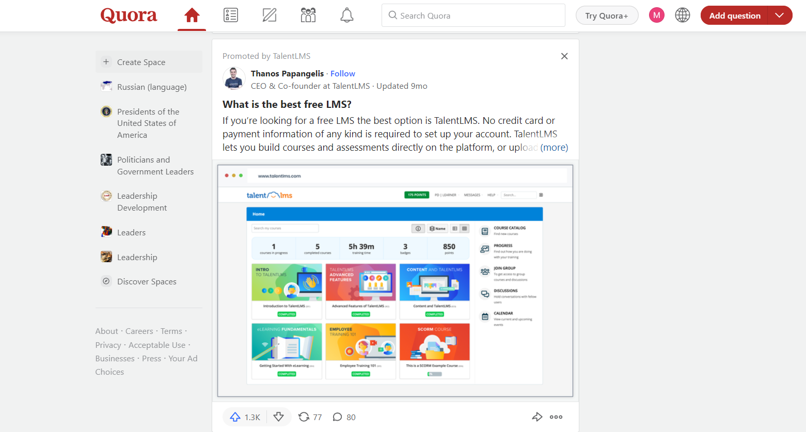
Task: Open Your Ad Choices footer link
Action: point(147,365)
